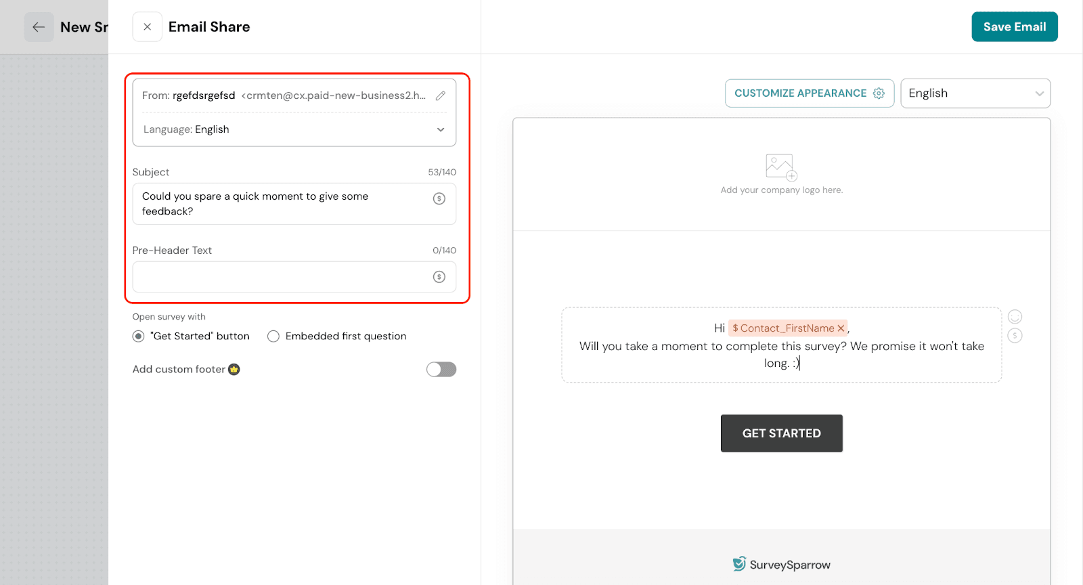Viewport: 1083px width, 585px height.
Task: Click into the Subject text field
Action: [284, 204]
